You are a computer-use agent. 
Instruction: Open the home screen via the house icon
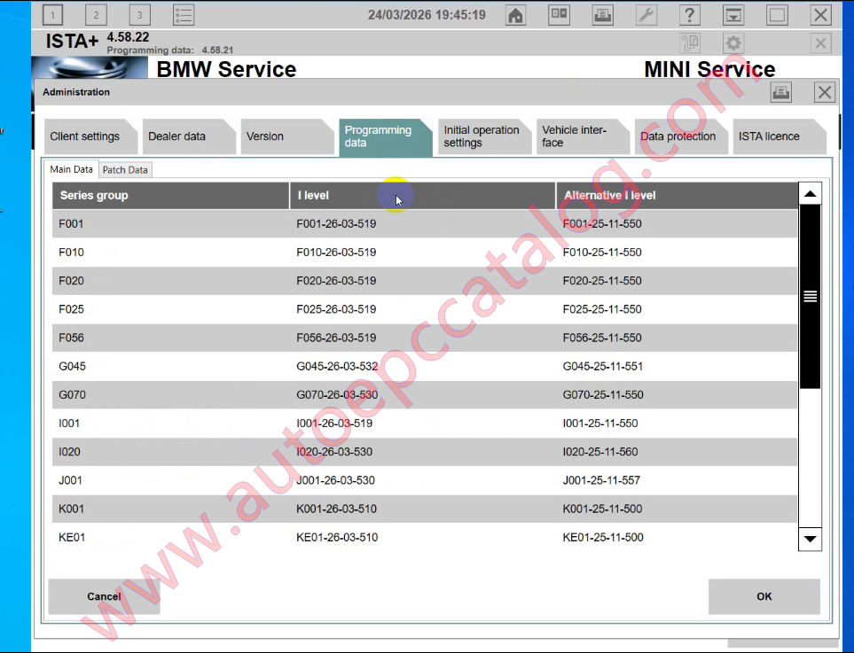pos(515,14)
